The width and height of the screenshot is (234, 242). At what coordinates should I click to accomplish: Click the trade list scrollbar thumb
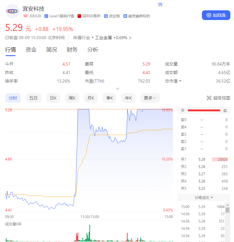[227, 210]
